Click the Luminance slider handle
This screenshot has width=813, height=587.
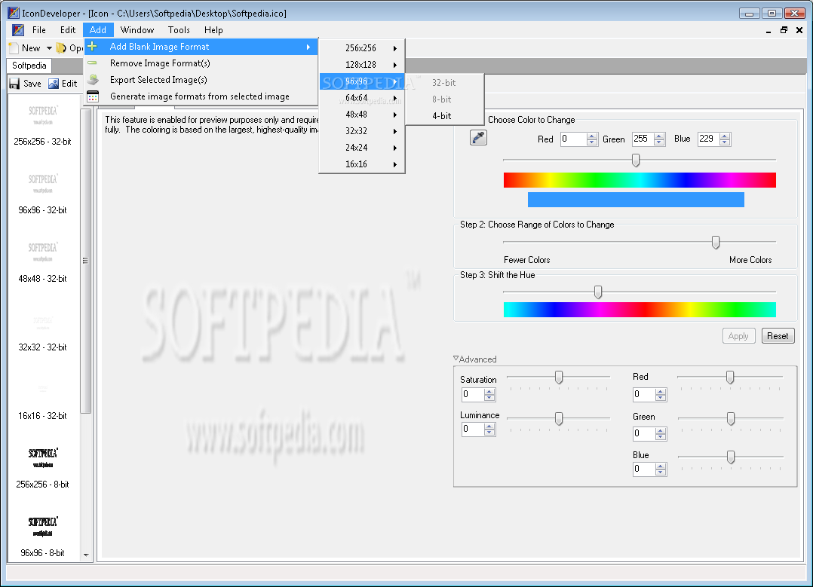558,418
